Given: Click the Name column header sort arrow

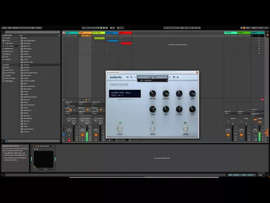Looking at the screenshot, I should click(58, 36).
